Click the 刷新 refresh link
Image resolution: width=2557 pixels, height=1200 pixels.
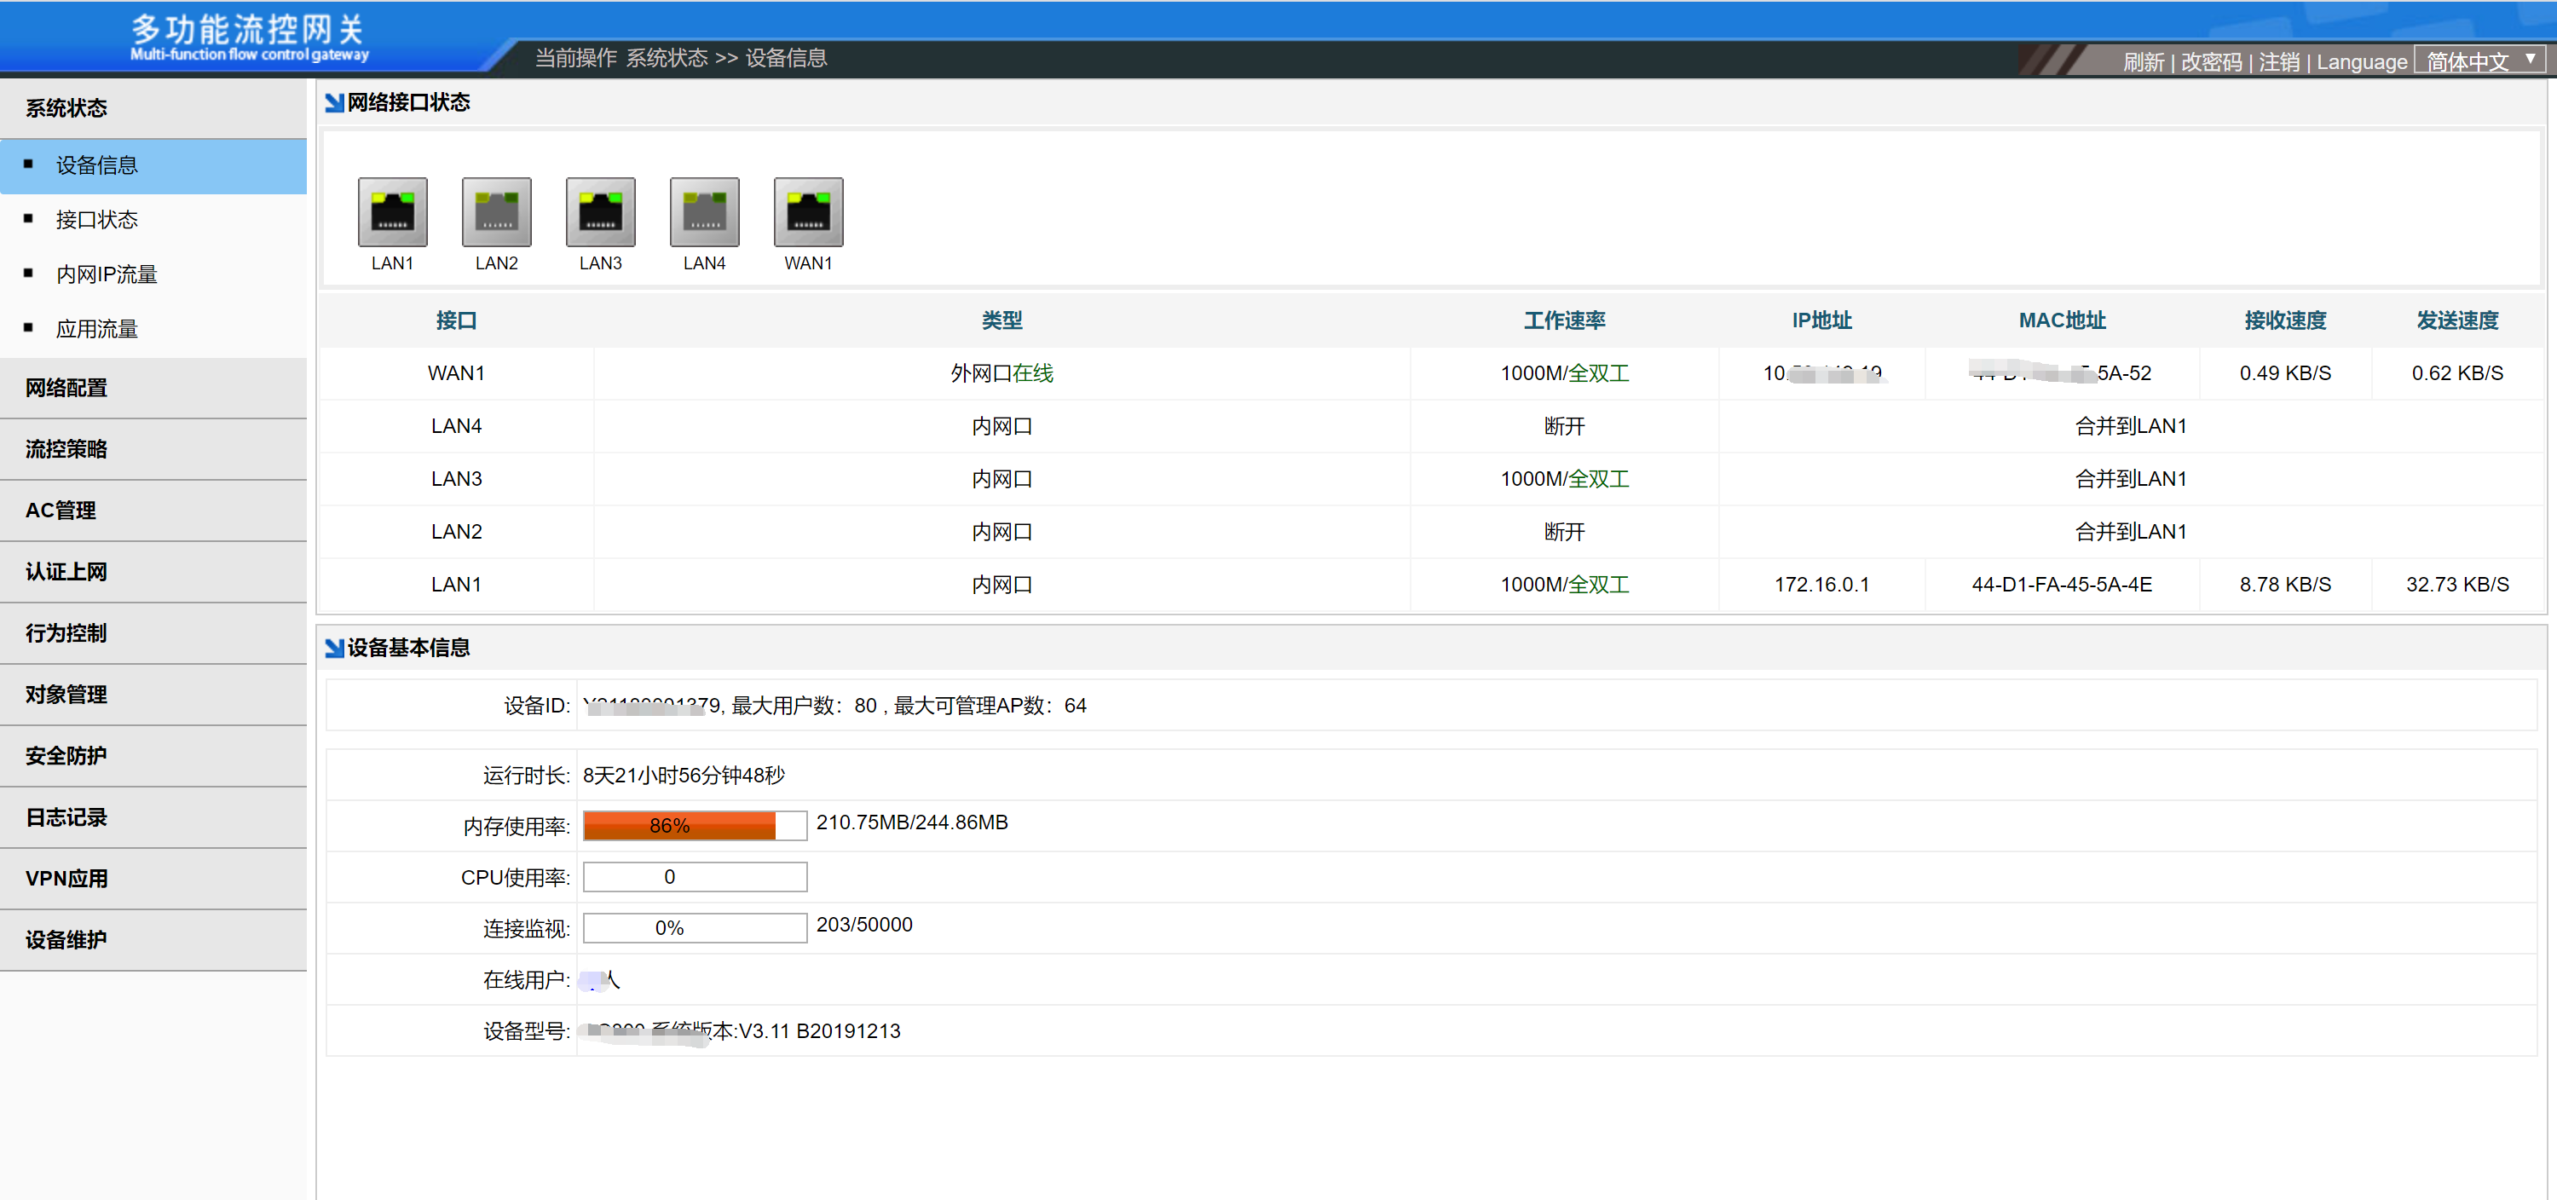(x=2143, y=62)
